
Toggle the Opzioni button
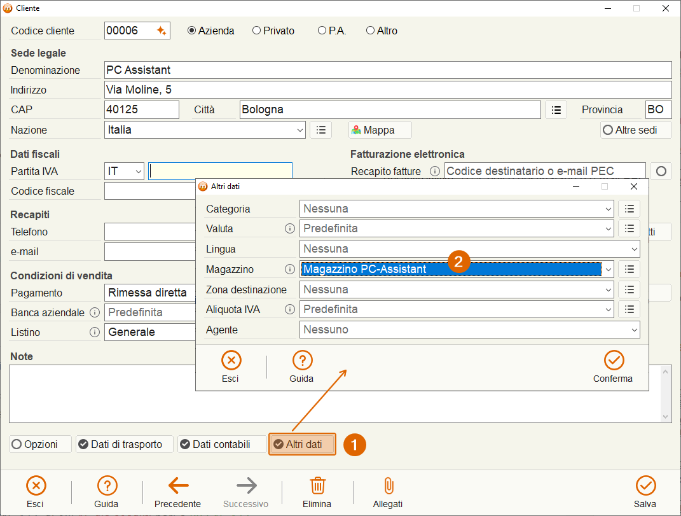[x=41, y=444]
